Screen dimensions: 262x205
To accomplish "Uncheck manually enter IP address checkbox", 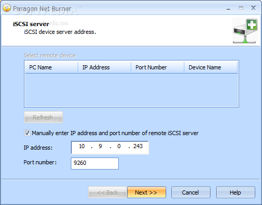I will tap(27, 133).
